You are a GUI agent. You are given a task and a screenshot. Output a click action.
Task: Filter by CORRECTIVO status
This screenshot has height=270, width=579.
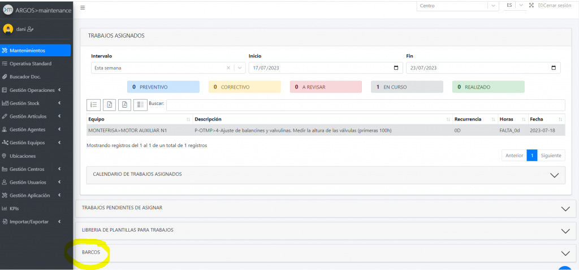tap(244, 87)
